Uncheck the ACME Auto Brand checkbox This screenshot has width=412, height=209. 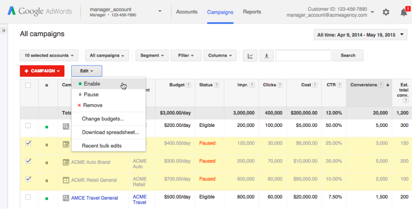click(28, 161)
